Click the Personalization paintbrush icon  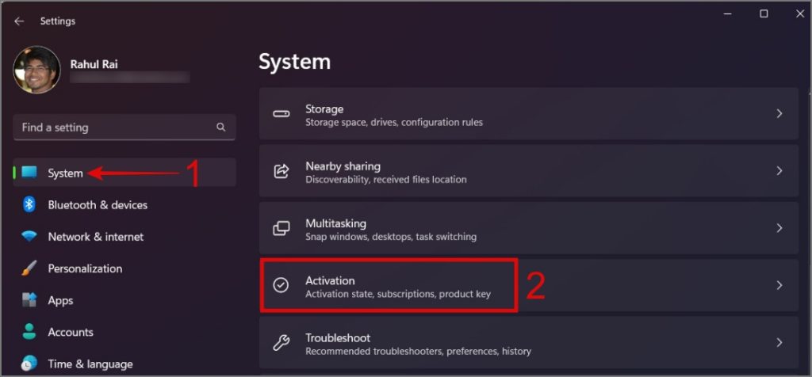point(29,268)
